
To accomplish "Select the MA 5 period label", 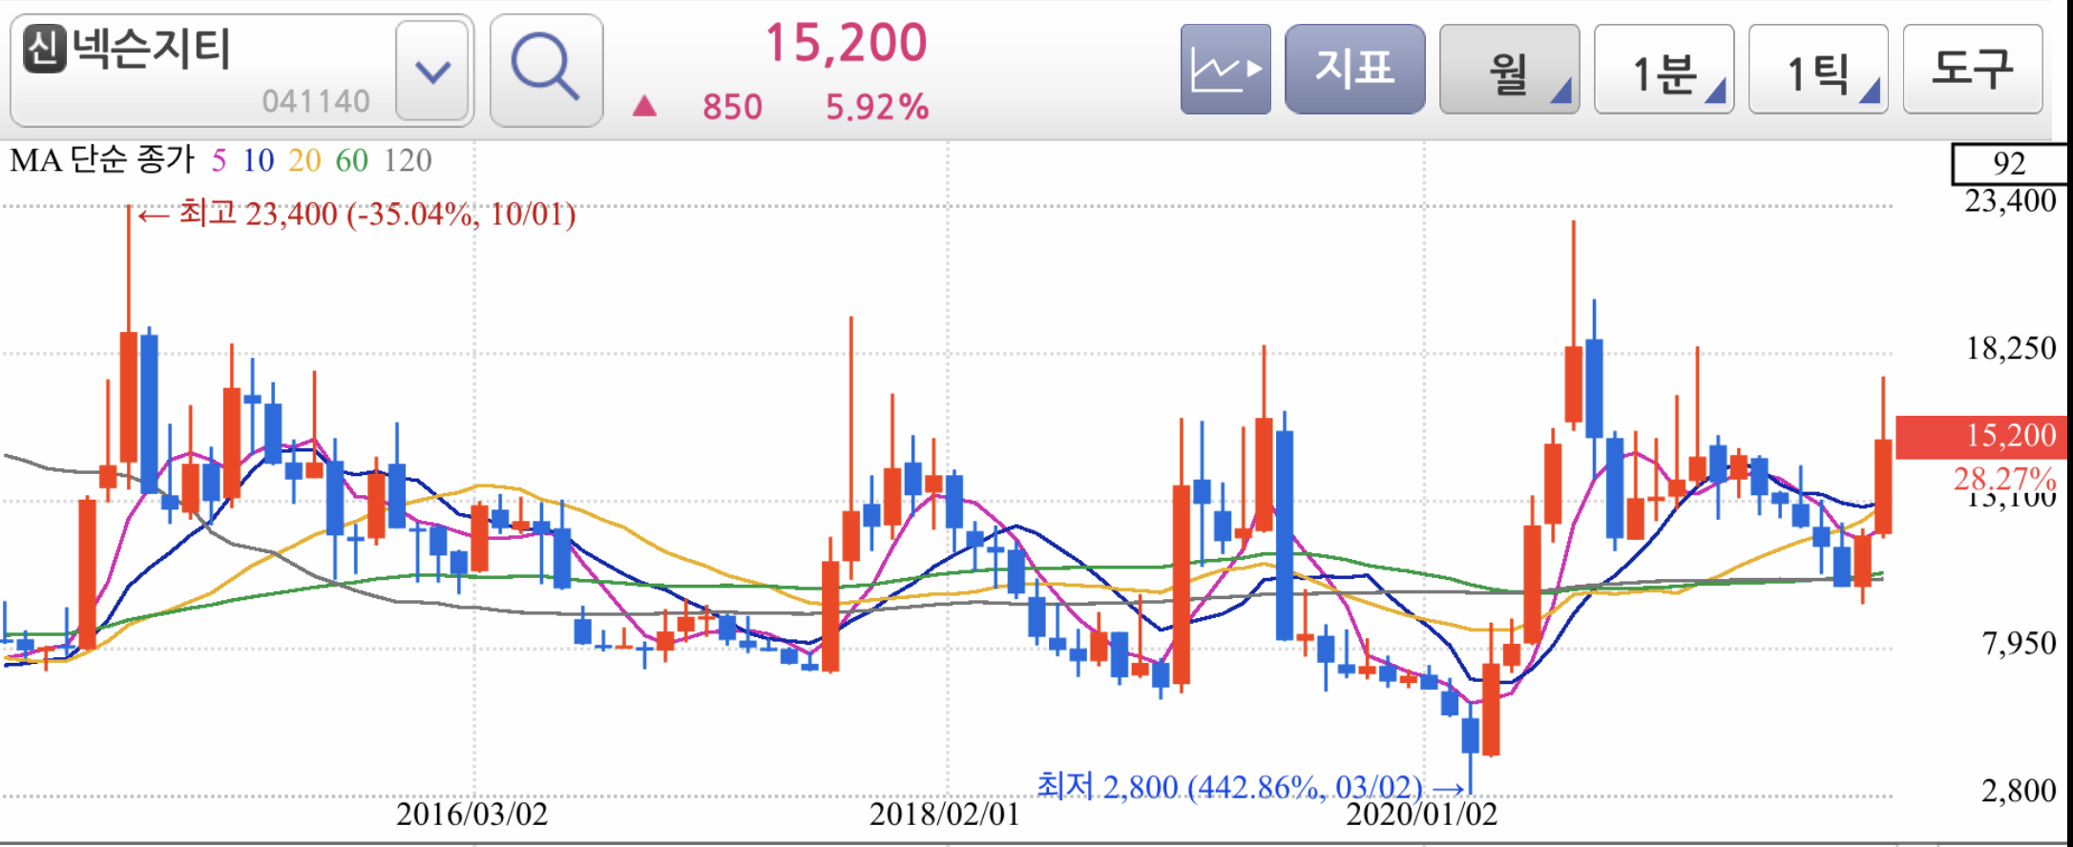I will click(219, 160).
